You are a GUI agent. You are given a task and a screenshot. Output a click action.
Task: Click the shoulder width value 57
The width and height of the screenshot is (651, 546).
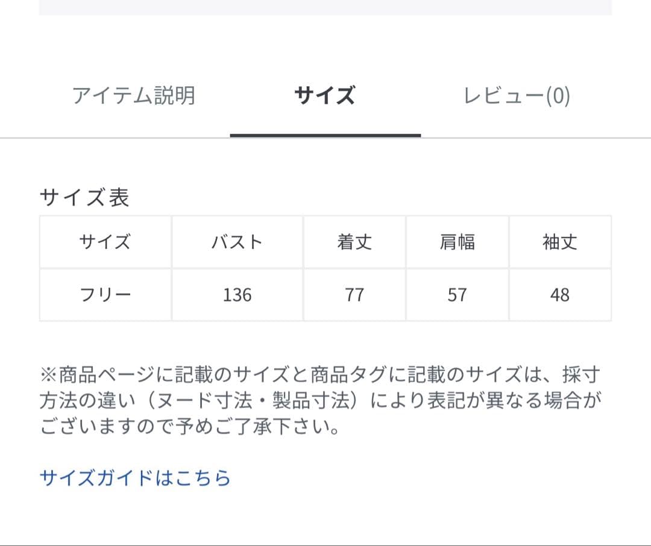(457, 295)
